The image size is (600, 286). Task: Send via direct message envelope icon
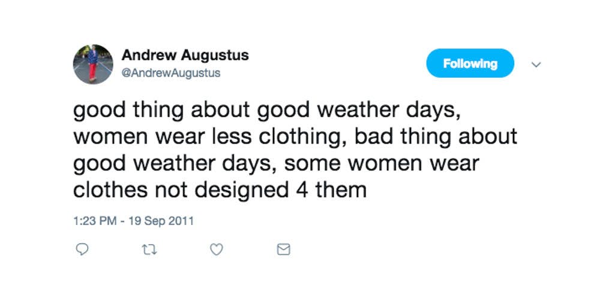(x=283, y=250)
